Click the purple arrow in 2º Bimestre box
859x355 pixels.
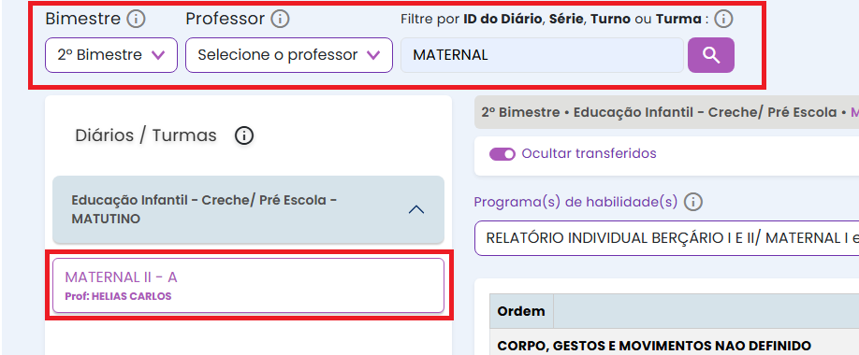158,55
